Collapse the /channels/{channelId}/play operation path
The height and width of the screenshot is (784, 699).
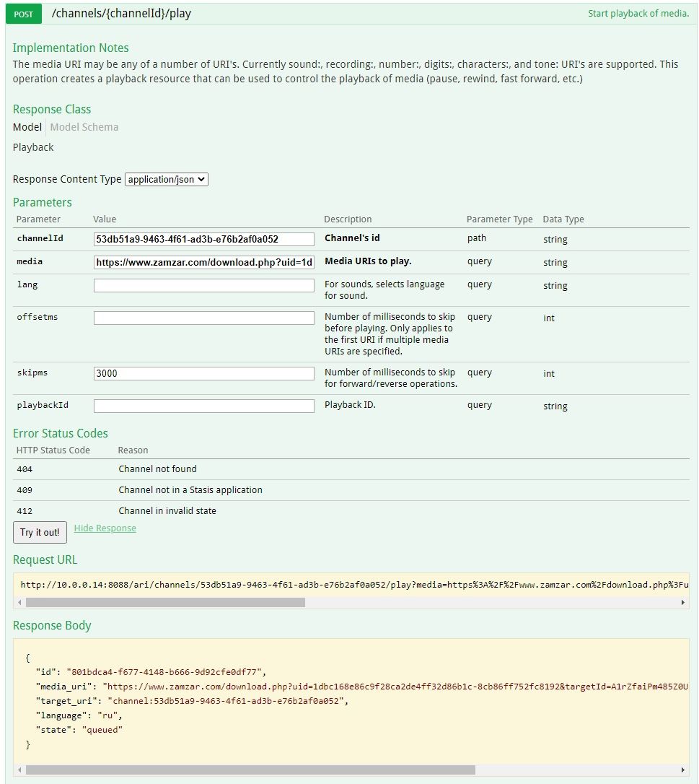(121, 14)
